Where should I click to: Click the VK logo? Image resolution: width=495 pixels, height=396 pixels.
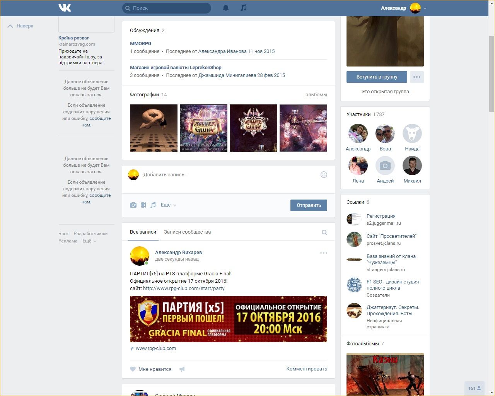(x=65, y=8)
